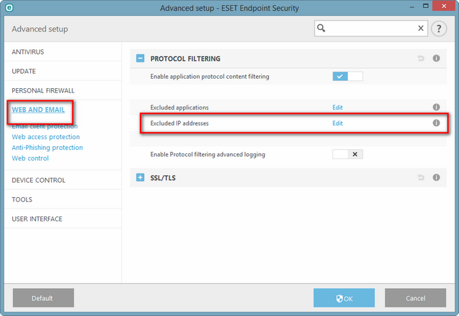The width and height of the screenshot is (459, 316).
Task: Toggle application protocol content filtering switch
Action: (x=347, y=77)
